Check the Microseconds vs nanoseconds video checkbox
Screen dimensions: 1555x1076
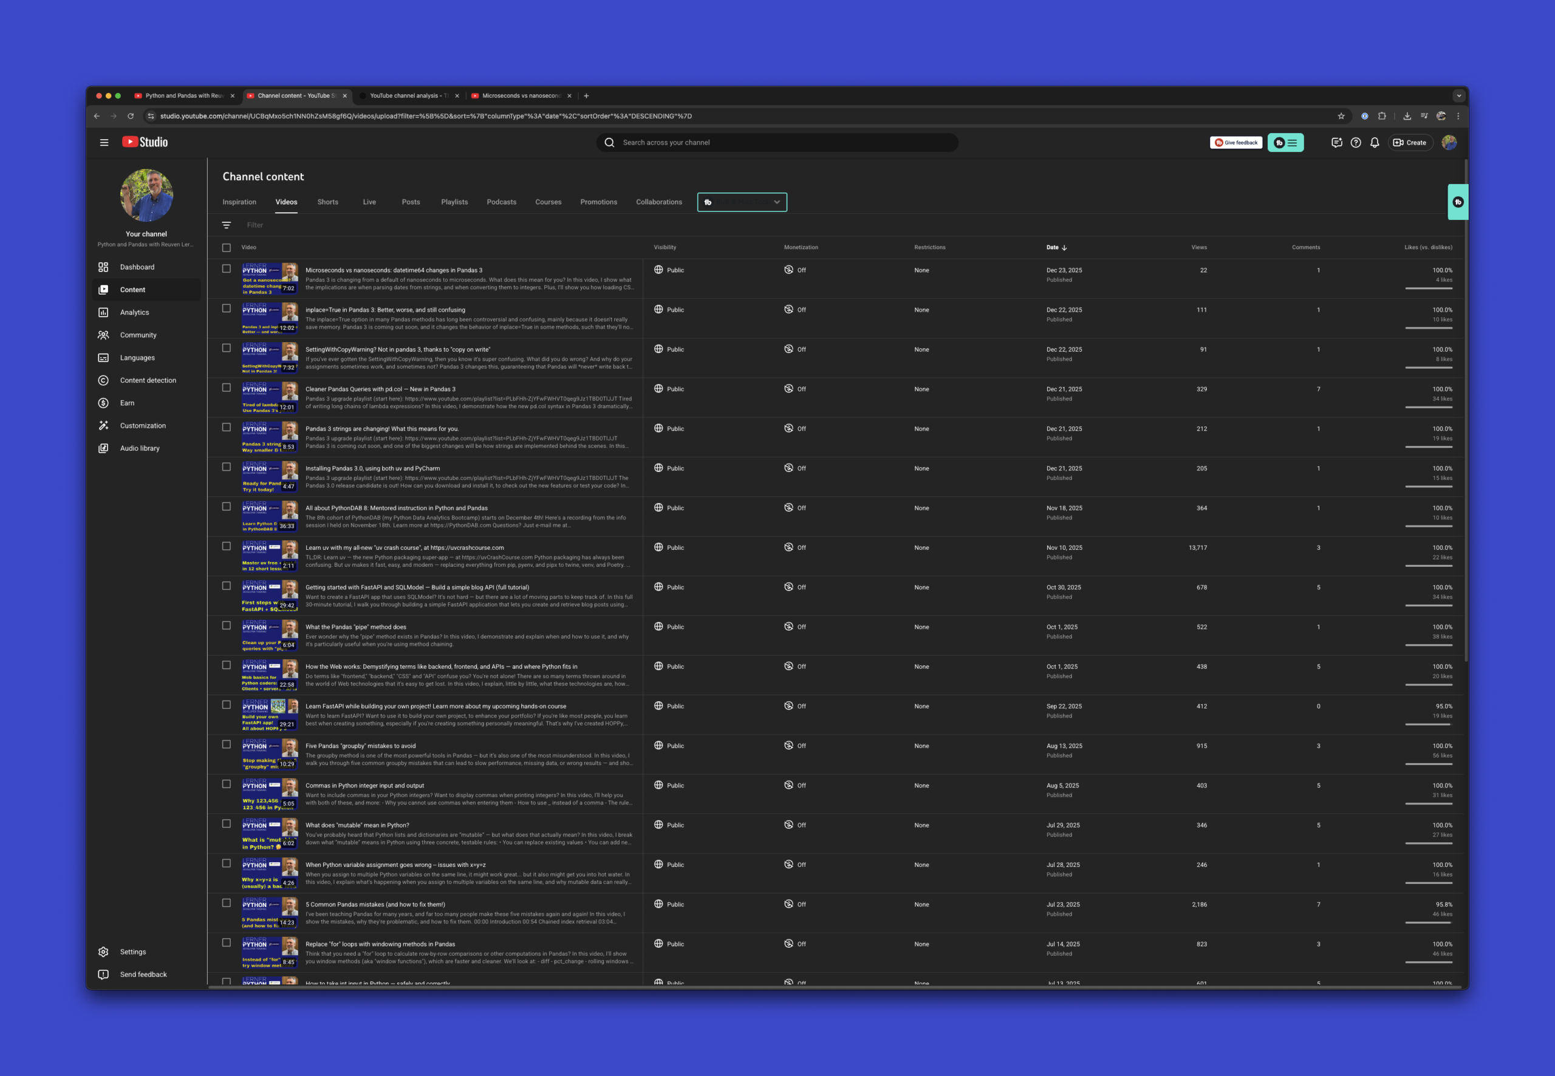(x=227, y=269)
